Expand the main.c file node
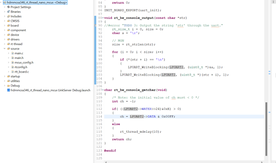This screenshot has height=163, width=276. coord(9,53)
